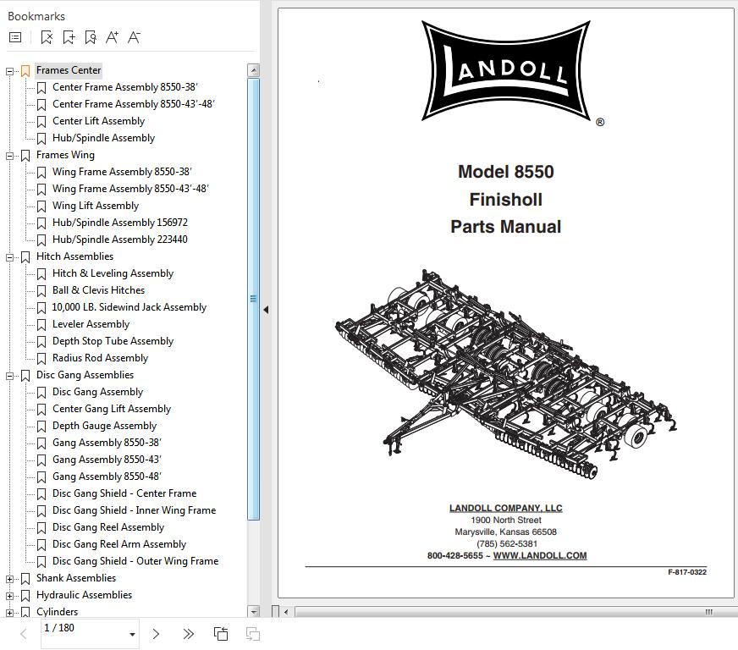
Task: Collapse the Hitch Assemblies bookmark group
Action: pyautogui.click(x=9, y=257)
